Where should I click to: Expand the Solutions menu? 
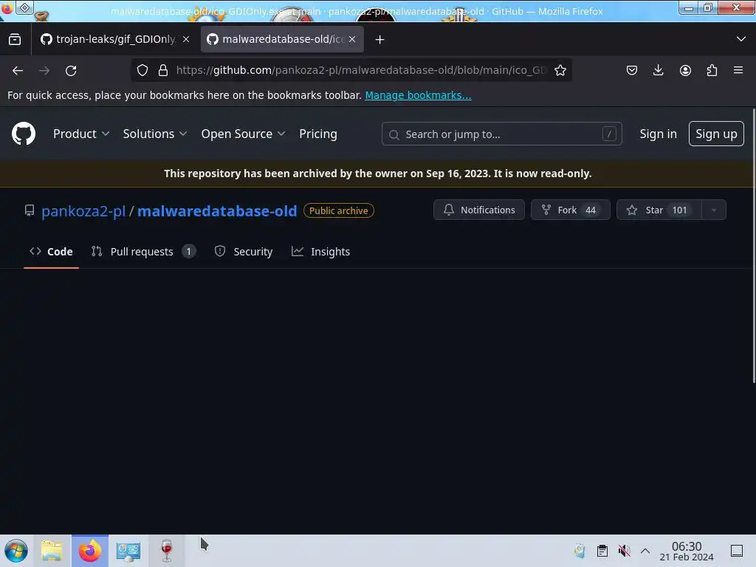click(x=155, y=134)
